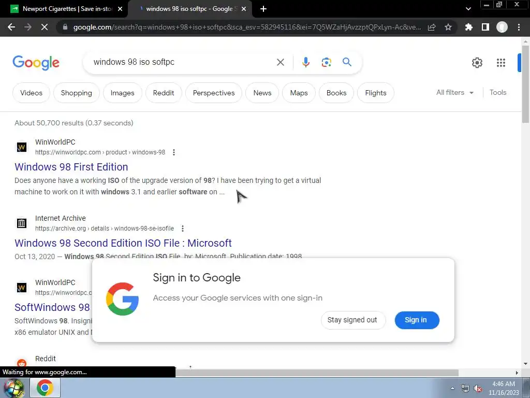The image size is (530, 398).
Task: Close the Newport Cigarettes tab
Action: 120,9
